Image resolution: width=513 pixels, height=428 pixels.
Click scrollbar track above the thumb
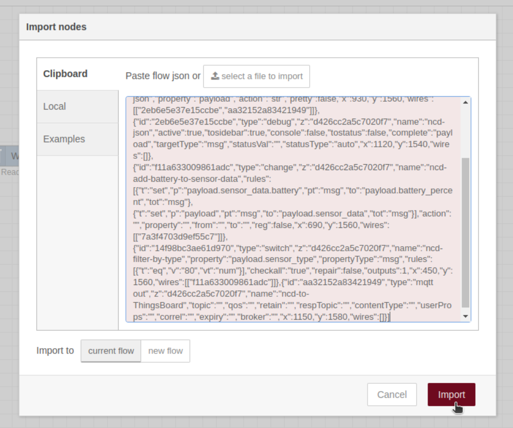tap(466, 131)
